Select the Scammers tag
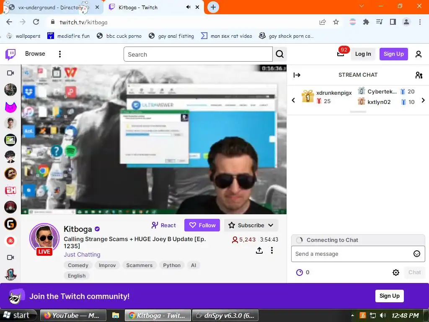The width and height of the screenshot is (429, 322). tap(139, 265)
